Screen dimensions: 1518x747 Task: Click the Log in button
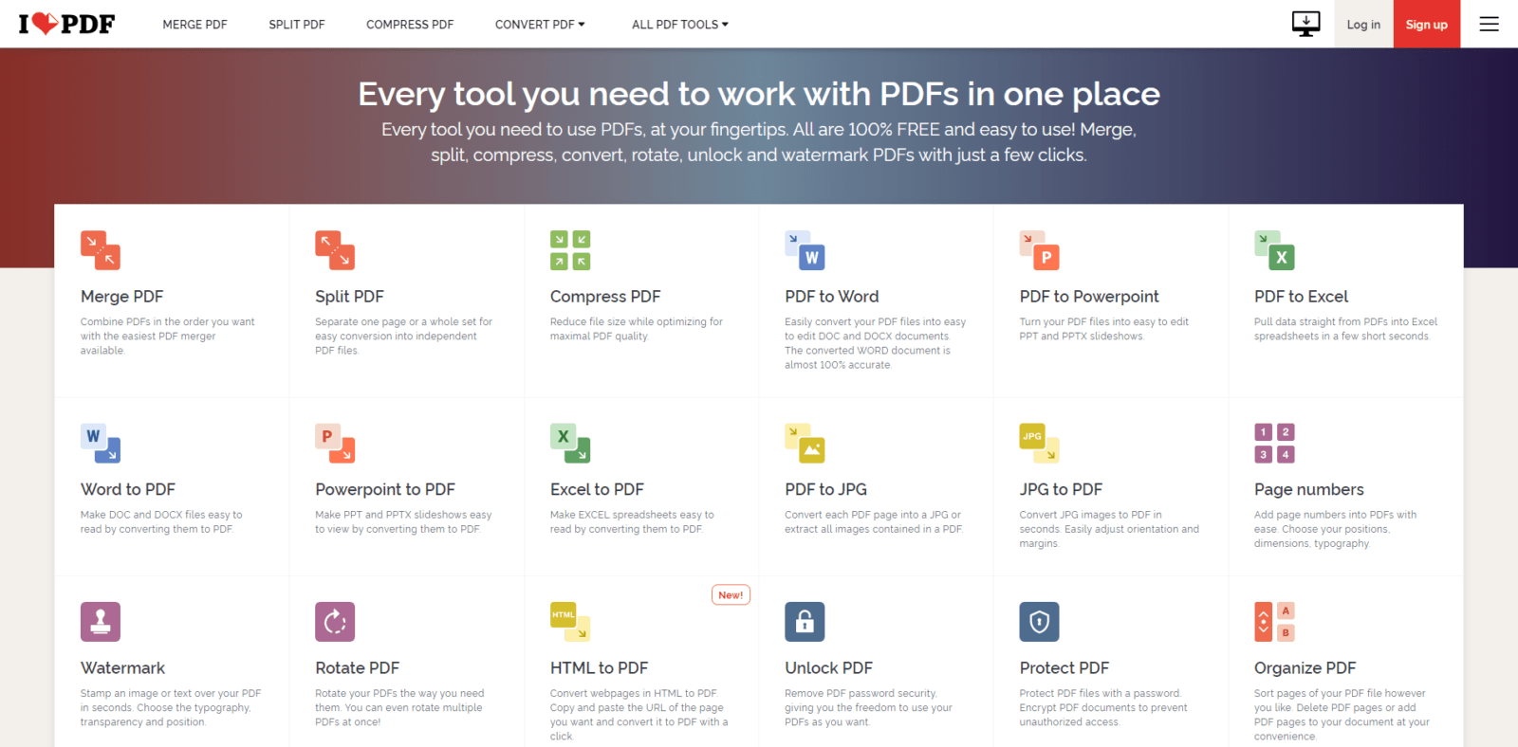point(1363,25)
